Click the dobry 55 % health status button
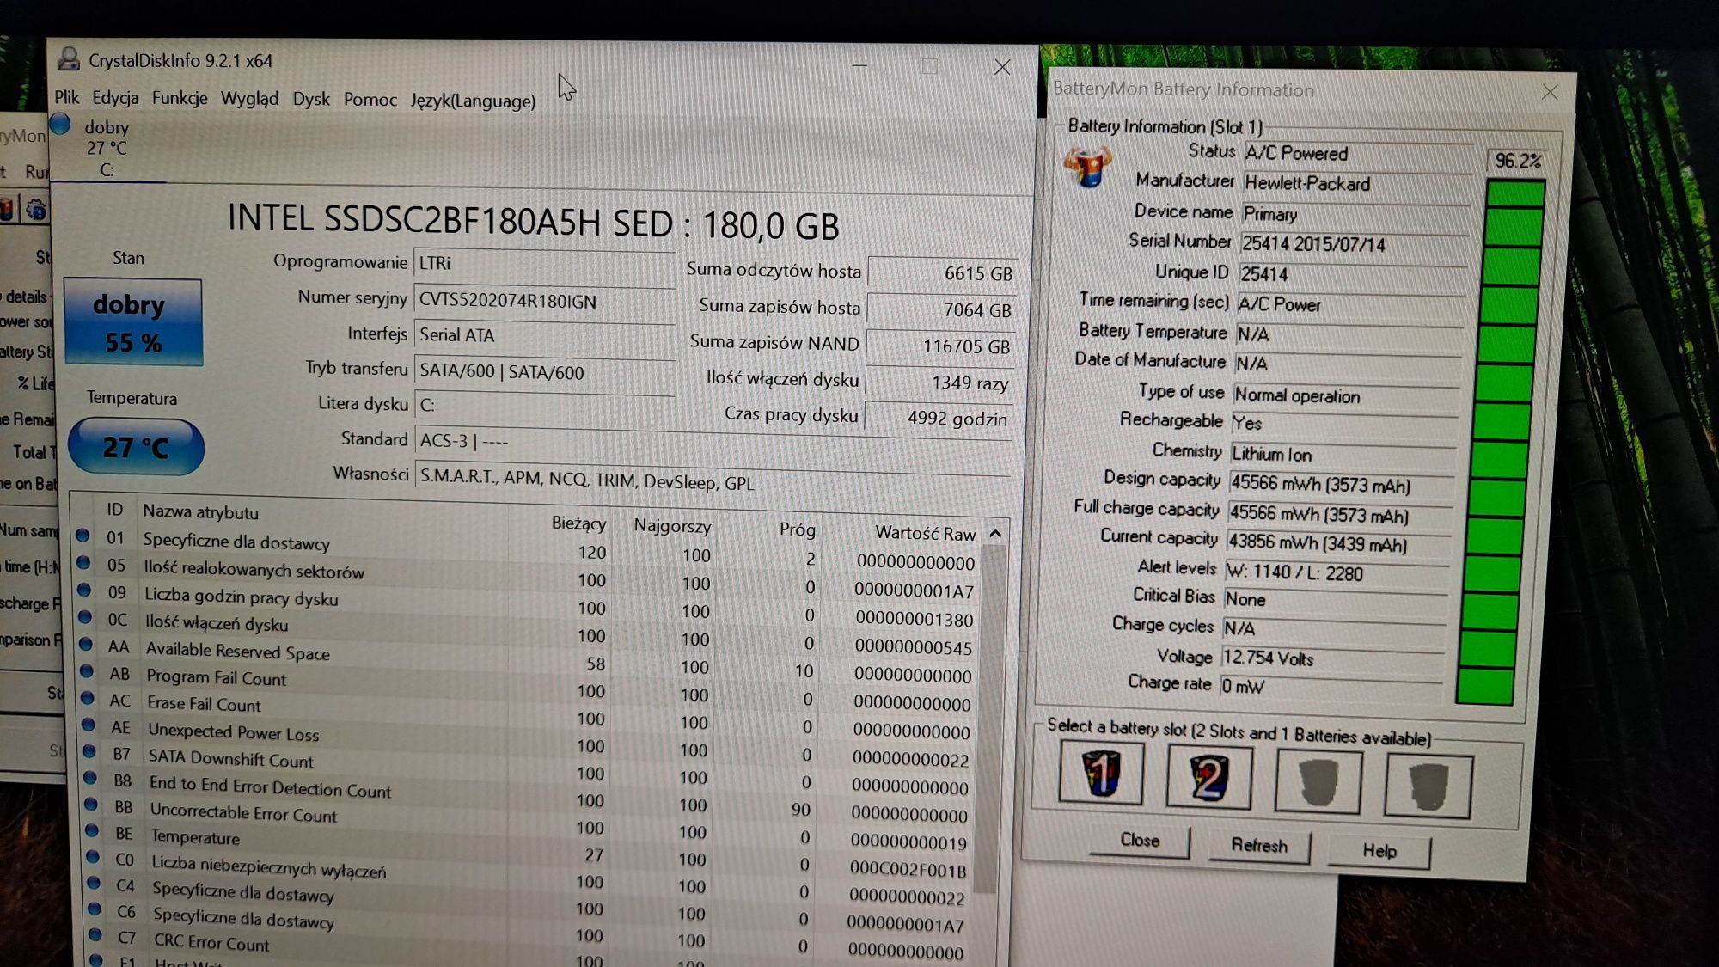1719x967 pixels. [133, 322]
